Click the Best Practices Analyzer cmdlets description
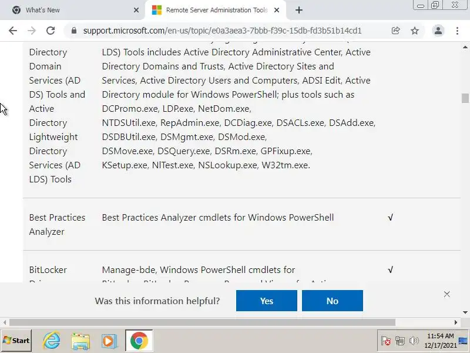This screenshot has width=470, height=353. point(217,218)
